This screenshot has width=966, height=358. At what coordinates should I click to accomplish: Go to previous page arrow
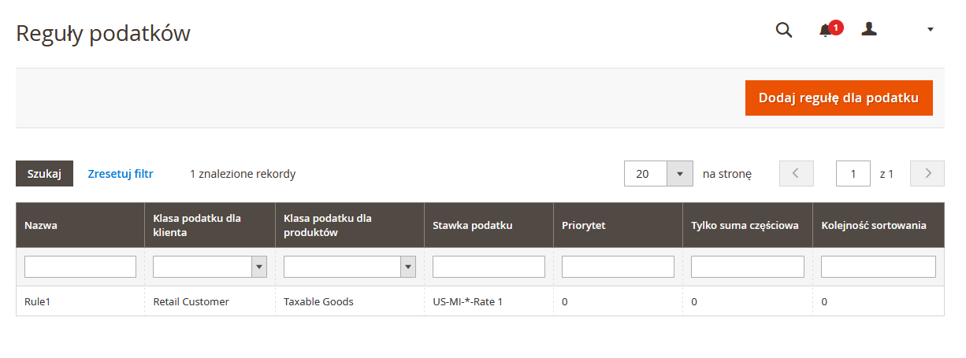(x=797, y=173)
